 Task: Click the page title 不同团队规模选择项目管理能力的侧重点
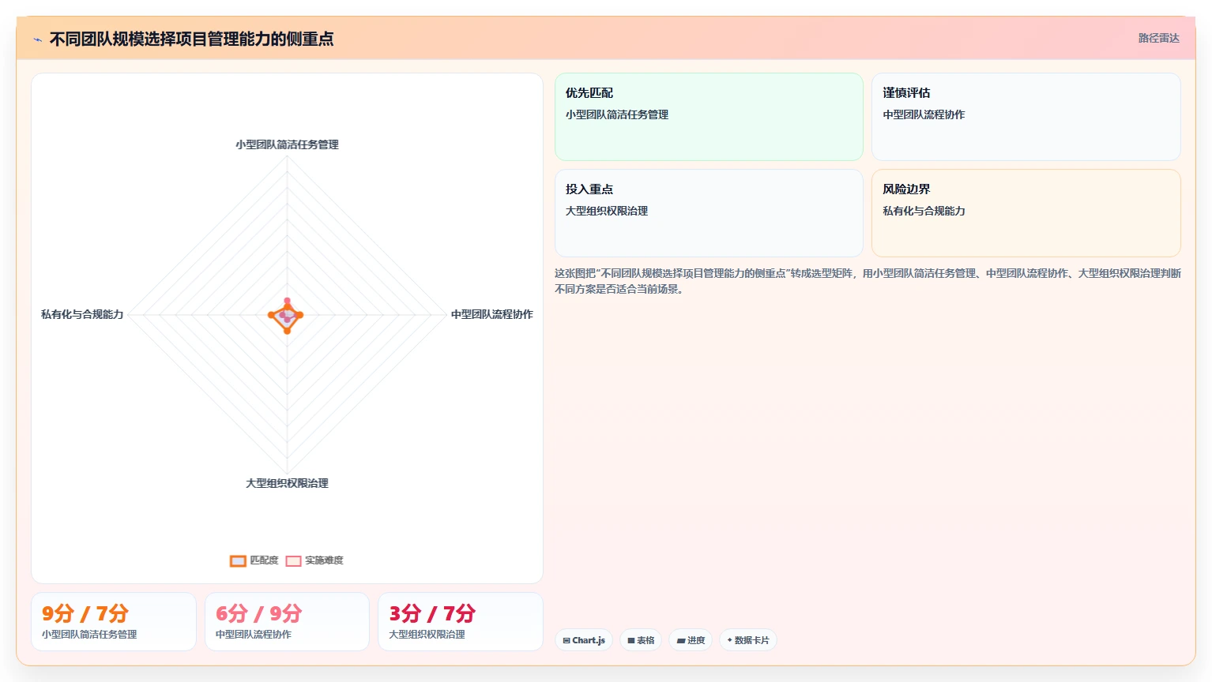pos(191,39)
